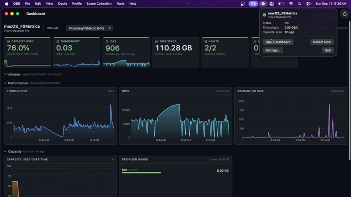The width and height of the screenshot is (351, 197).
Task: Click the Health card icon
Action: pyautogui.click(x=206, y=41)
